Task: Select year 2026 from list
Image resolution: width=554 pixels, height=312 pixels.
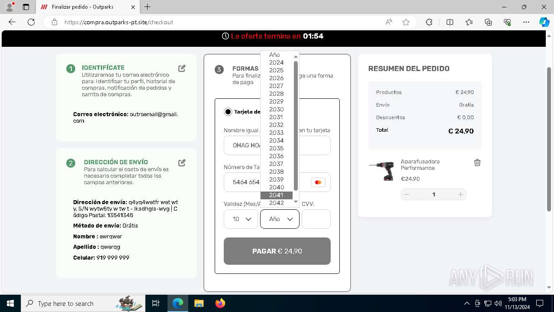Action: click(x=277, y=78)
